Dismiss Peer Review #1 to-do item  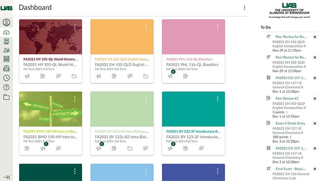[315, 99]
